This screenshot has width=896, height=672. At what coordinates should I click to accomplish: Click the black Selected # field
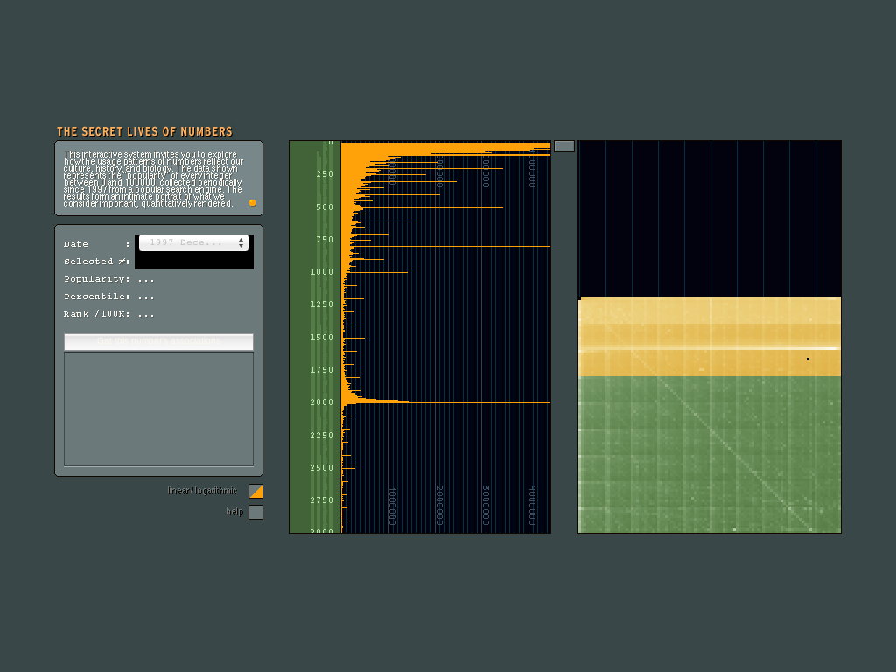click(x=193, y=261)
